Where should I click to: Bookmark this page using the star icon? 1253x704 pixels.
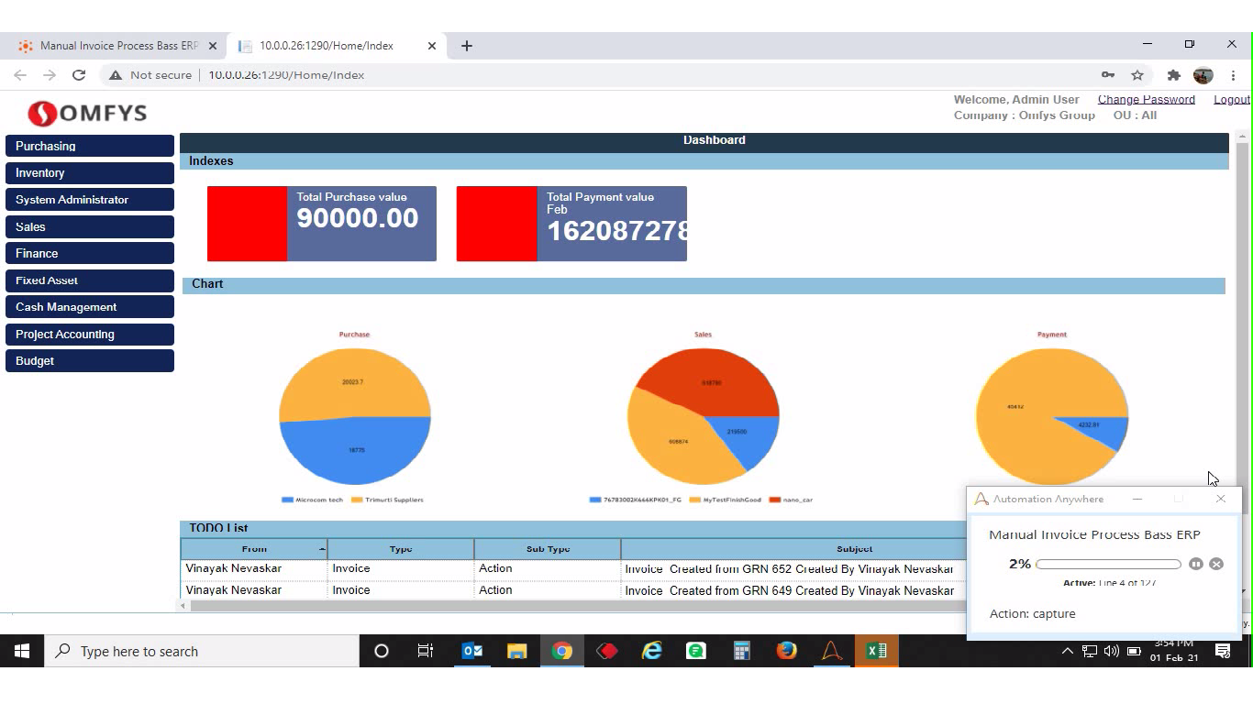click(x=1137, y=75)
